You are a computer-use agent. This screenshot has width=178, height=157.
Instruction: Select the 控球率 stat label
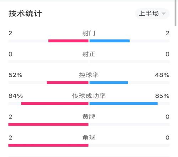pyautogui.click(x=89, y=75)
